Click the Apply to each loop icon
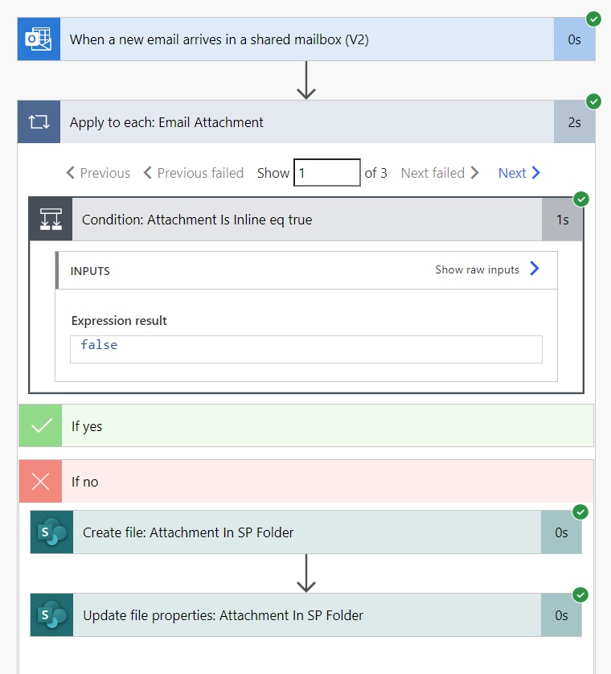 [38, 123]
